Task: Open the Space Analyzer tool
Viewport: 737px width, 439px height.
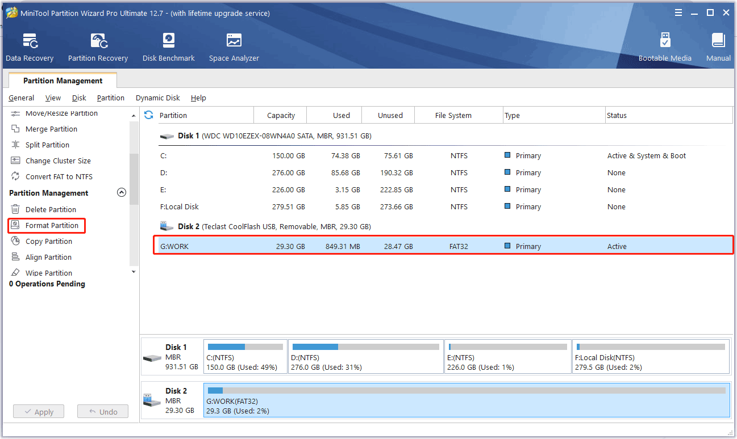Action: pos(234,48)
